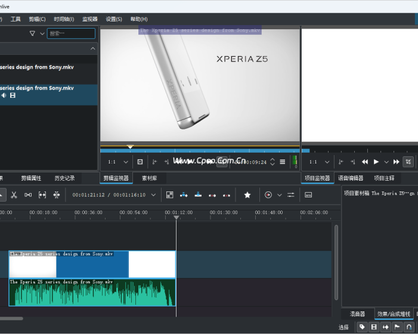
Task: Start timeline preview render
Action: pos(268,195)
